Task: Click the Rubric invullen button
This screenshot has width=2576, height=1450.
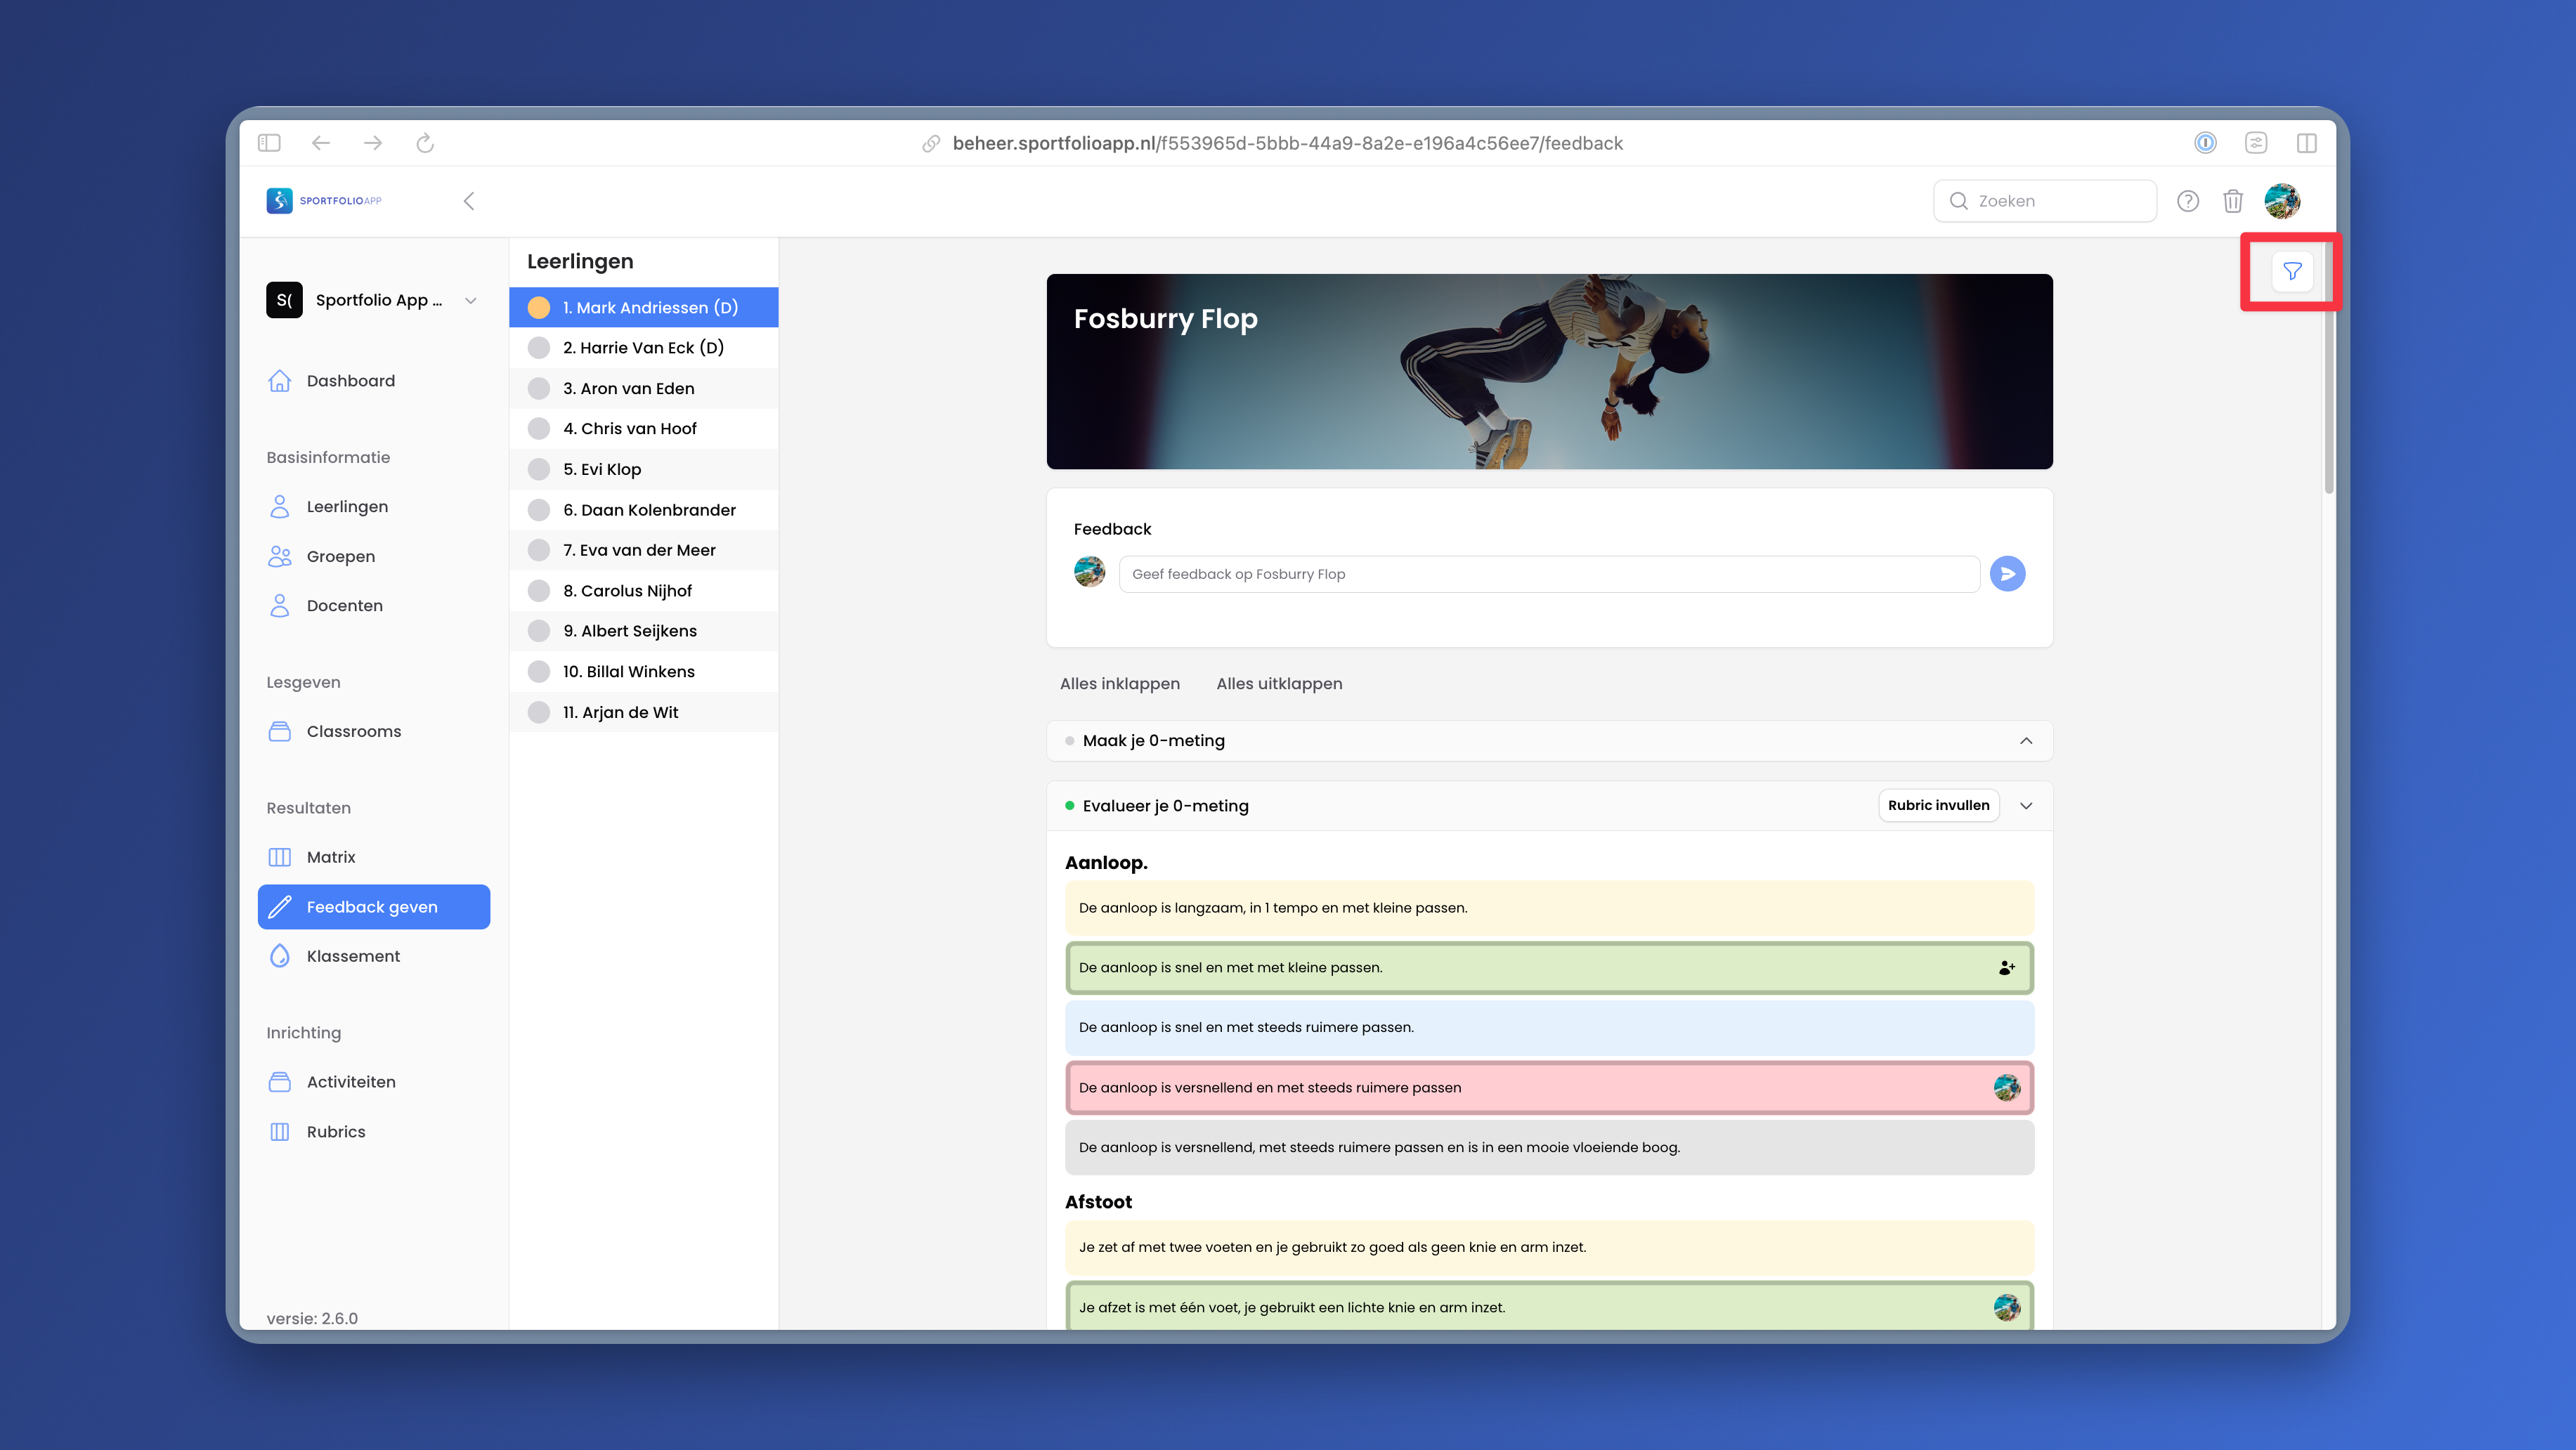Action: click(x=1937, y=806)
